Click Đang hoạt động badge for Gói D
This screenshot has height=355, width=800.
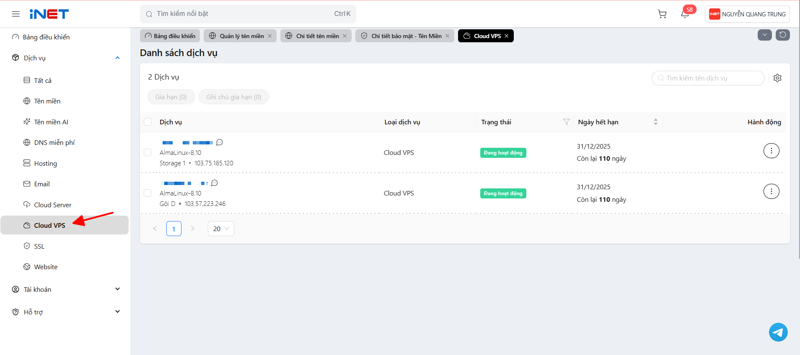point(503,193)
